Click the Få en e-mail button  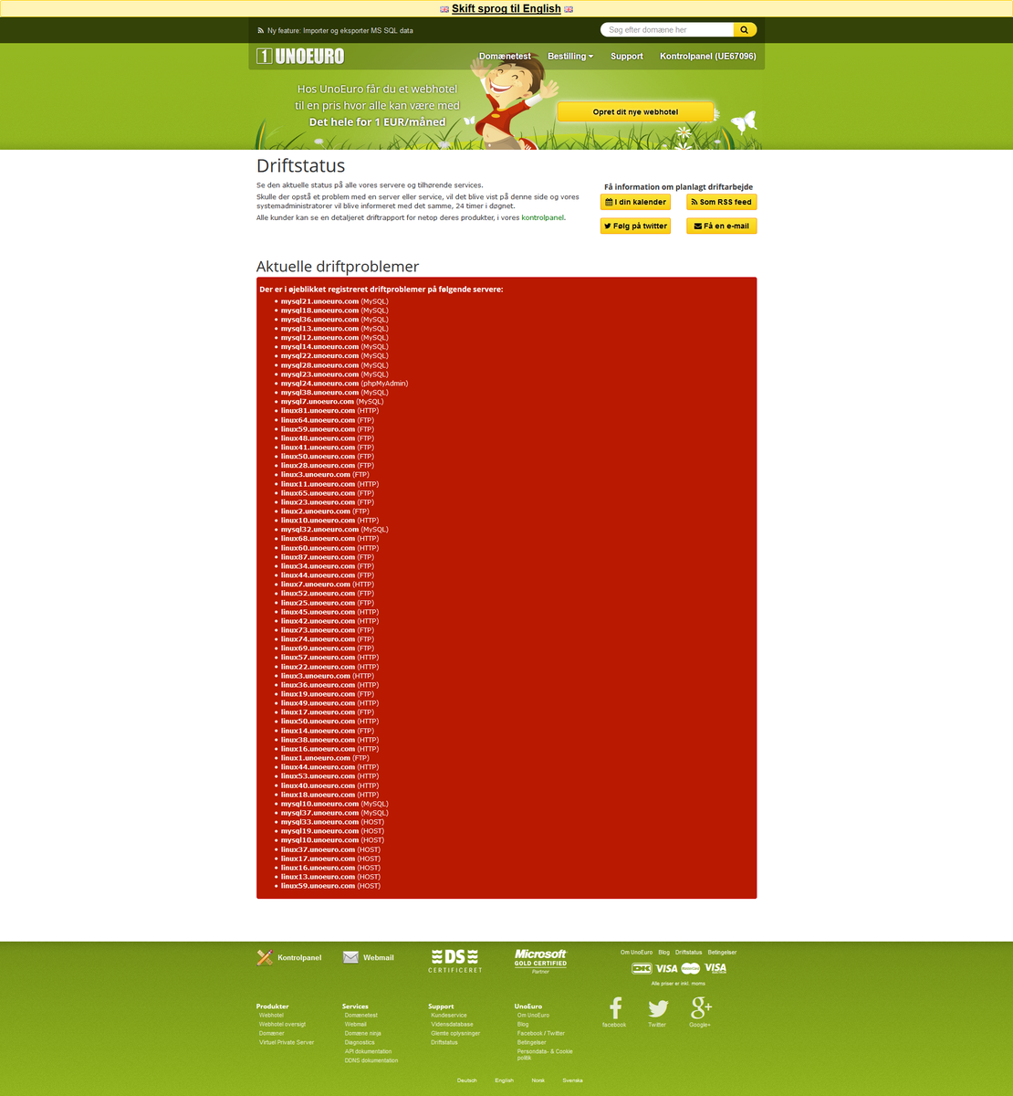click(721, 226)
